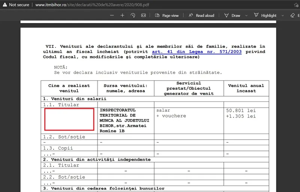Open Page view options
Image resolution: width=300 pixels, height=192 pixels.
coord(166,15)
